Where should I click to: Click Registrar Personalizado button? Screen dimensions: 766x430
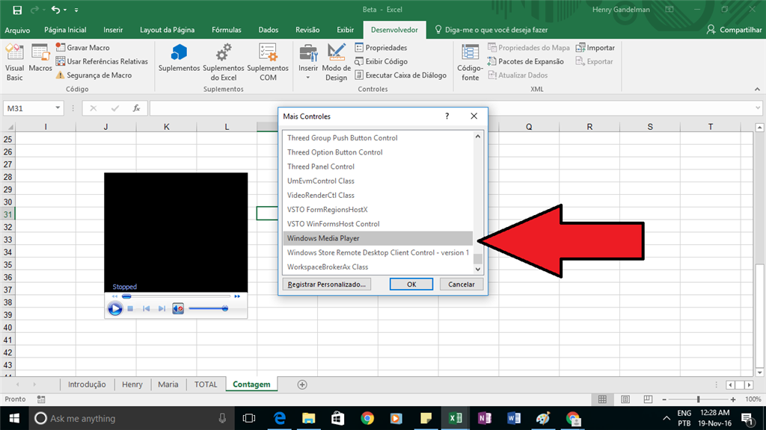point(326,284)
